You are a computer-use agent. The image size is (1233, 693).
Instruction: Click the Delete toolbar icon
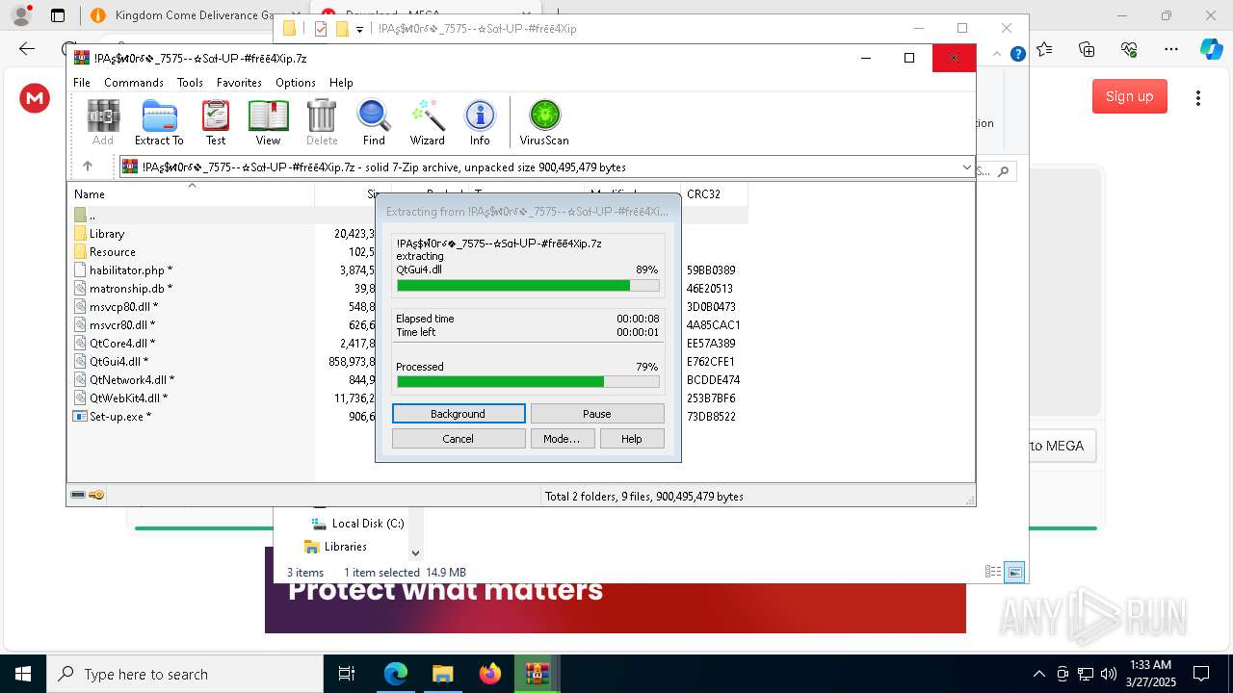322,122
